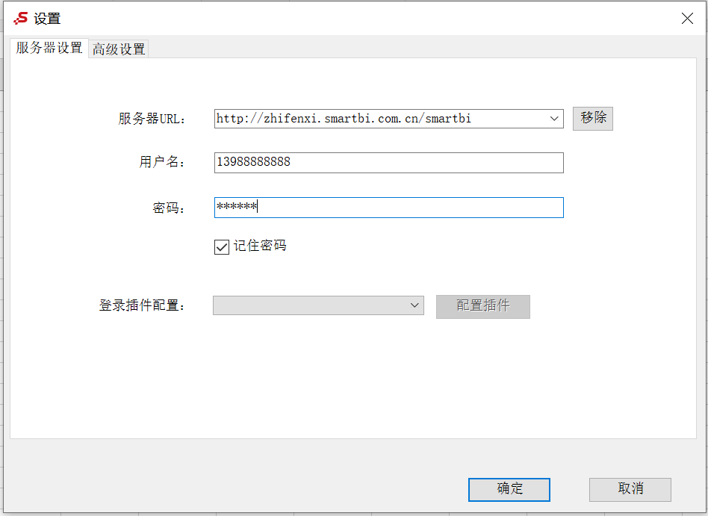Click the 登录插件配置 label
The height and width of the screenshot is (516, 708).
[x=142, y=305]
